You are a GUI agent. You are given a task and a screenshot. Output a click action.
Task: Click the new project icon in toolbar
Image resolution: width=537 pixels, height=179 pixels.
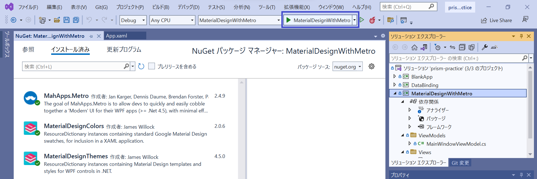click(42, 20)
